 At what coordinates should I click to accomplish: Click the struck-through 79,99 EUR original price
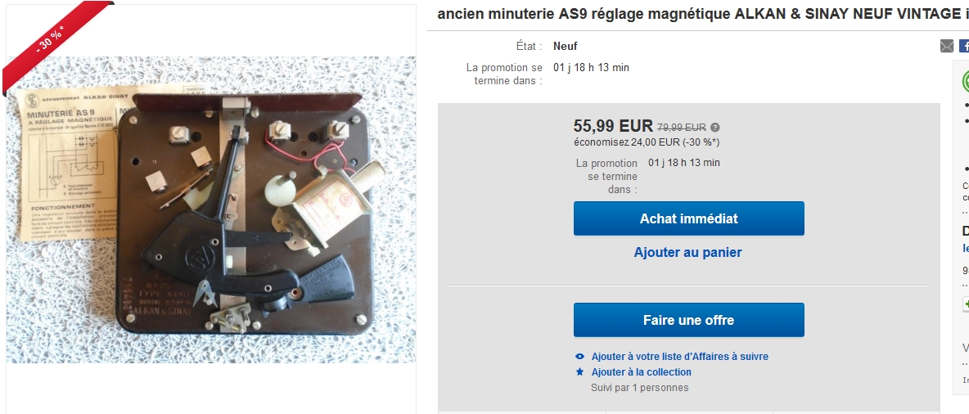coord(681,128)
